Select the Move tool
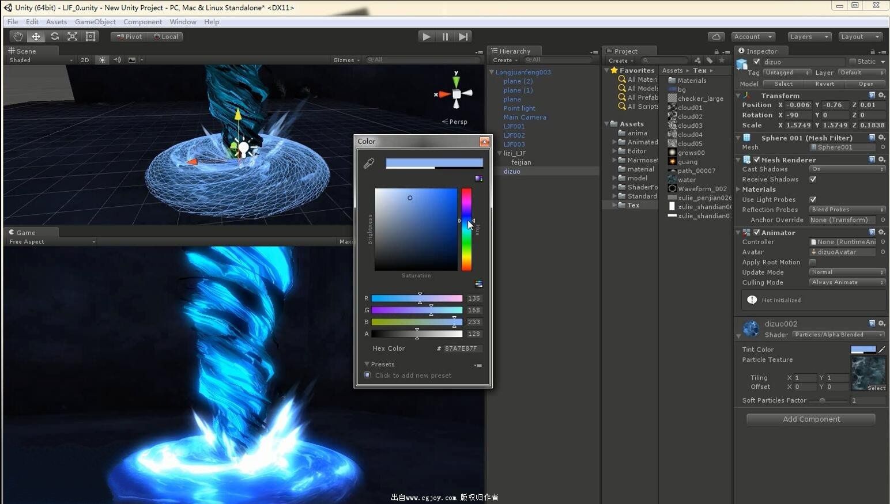 pos(36,36)
